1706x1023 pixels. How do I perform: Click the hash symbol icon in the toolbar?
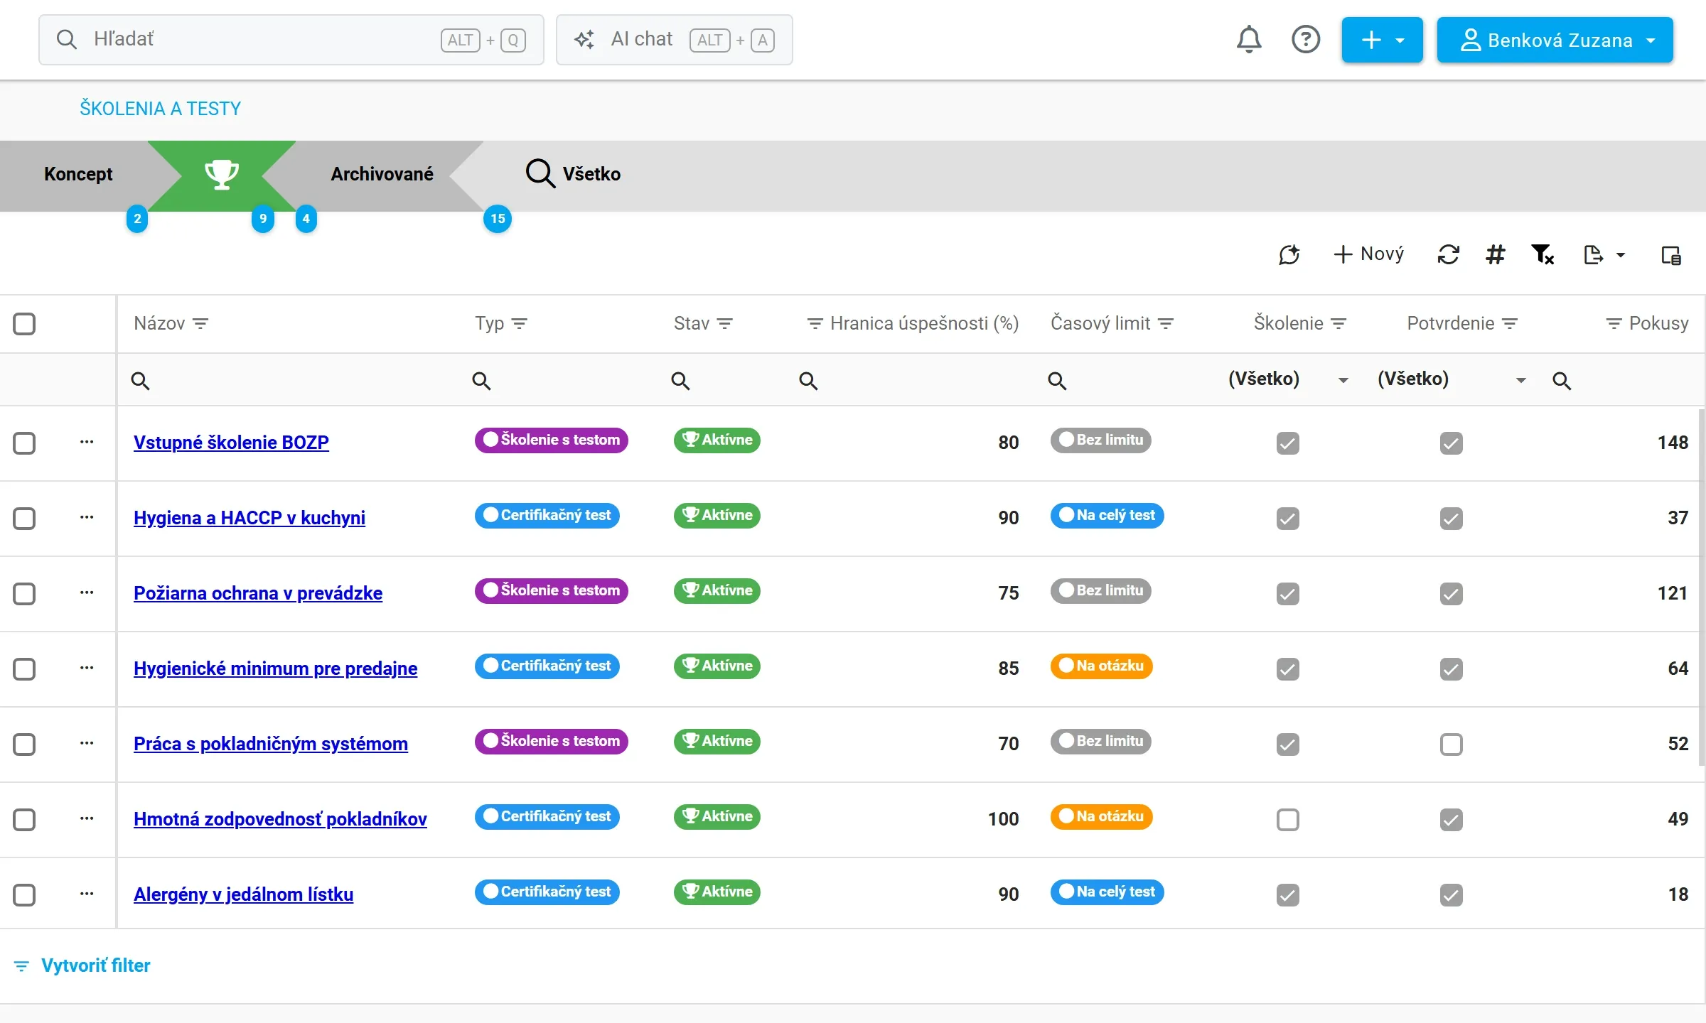click(1495, 254)
